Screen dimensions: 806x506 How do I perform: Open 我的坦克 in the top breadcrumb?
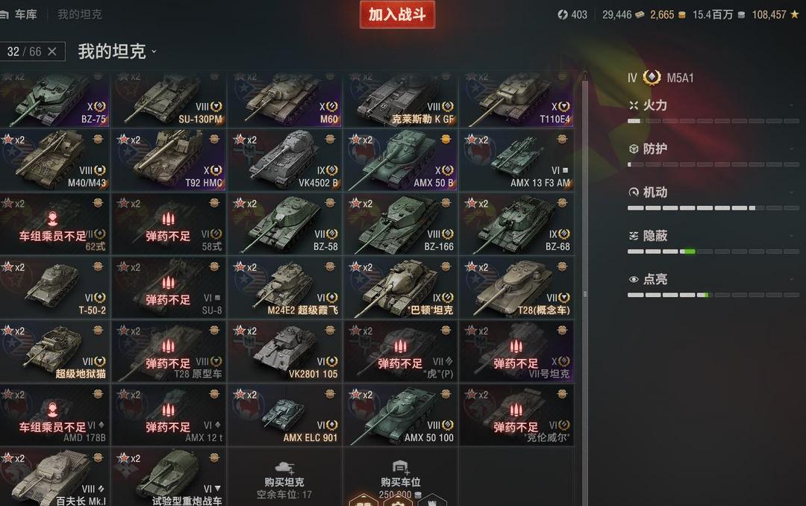(80, 14)
